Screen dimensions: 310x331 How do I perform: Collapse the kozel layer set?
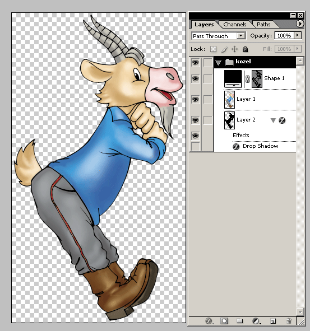(218, 62)
